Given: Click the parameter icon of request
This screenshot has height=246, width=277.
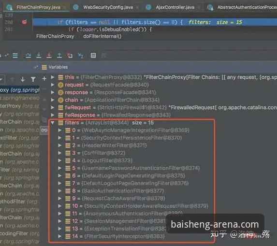Looking at the screenshot, I should click(x=60, y=85).
